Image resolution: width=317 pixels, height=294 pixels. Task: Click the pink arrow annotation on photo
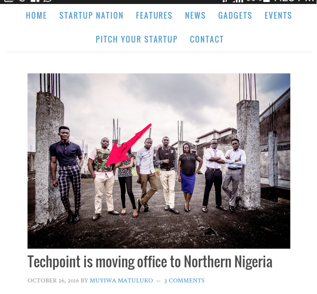click(x=128, y=145)
